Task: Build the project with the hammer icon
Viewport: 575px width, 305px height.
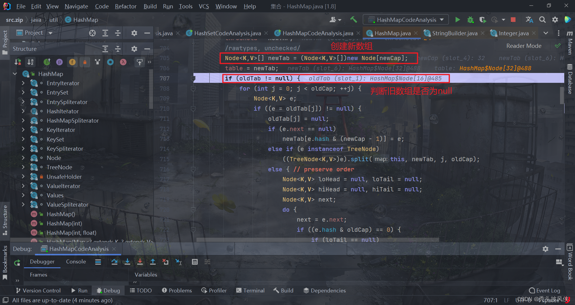Action: point(353,20)
